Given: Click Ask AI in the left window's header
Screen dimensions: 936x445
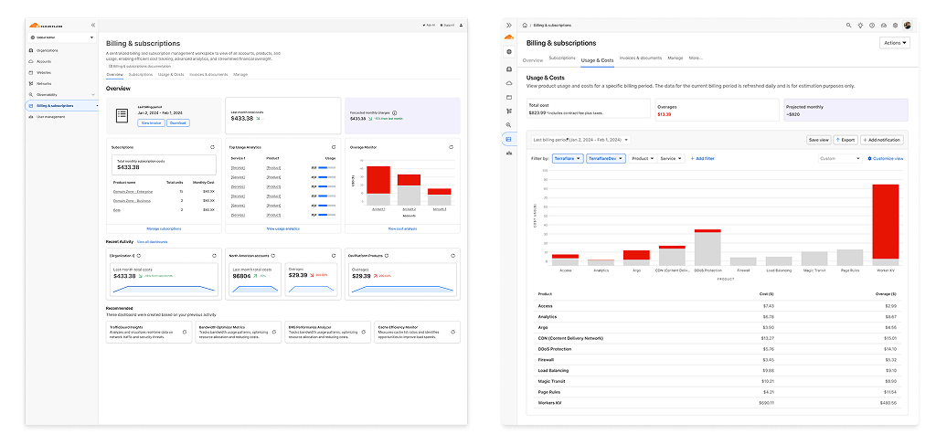Looking at the screenshot, I should click(x=429, y=25).
